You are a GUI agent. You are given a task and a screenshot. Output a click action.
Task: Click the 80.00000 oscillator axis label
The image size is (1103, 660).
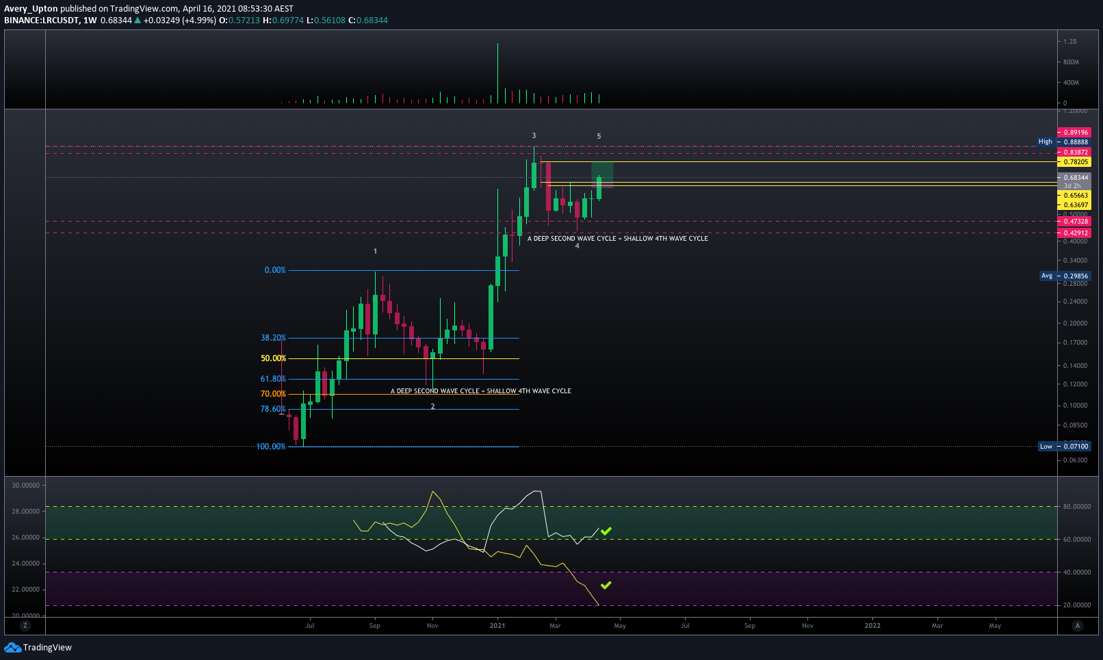pyautogui.click(x=1077, y=507)
